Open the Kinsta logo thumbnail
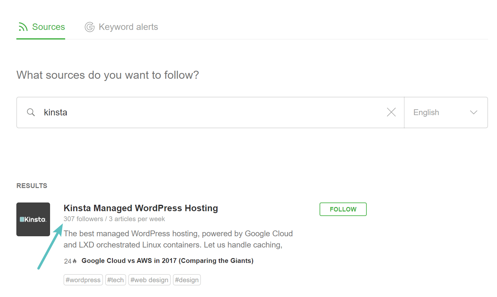The height and width of the screenshot is (297, 497). click(33, 219)
